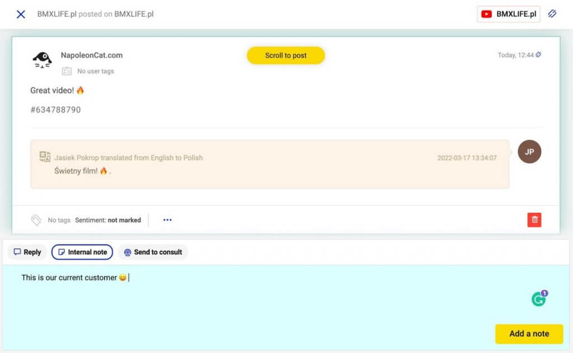Screen dimensions: 573x353
Task: Select the Internal note tab
Action: point(82,252)
